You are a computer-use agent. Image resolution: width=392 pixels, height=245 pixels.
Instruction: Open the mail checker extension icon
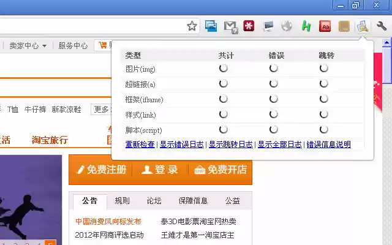click(230, 27)
